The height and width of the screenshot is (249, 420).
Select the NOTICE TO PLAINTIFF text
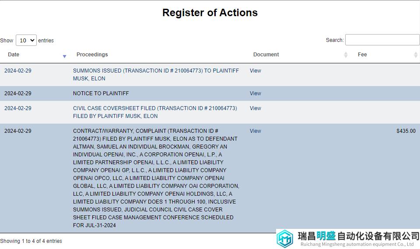pyautogui.click(x=101, y=93)
